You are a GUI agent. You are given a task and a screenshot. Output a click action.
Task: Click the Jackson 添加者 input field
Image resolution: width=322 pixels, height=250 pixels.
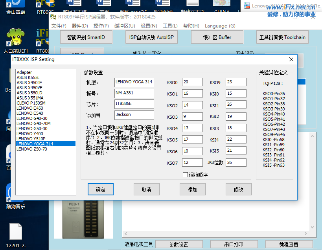(134, 115)
